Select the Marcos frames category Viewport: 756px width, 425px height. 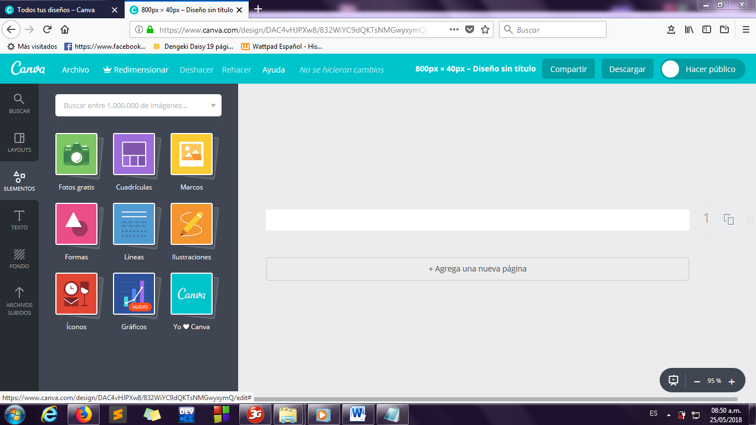click(192, 154)
